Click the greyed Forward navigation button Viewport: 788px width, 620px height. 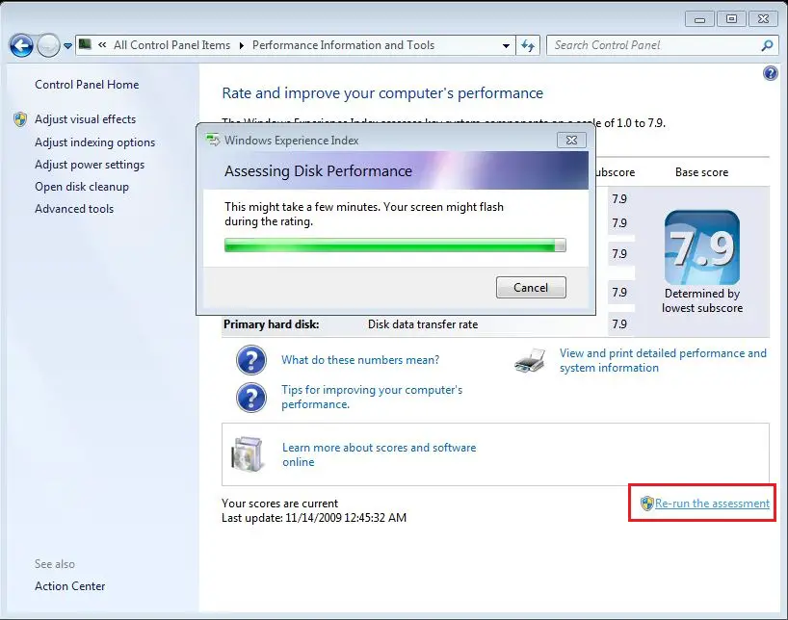[48, 46]
